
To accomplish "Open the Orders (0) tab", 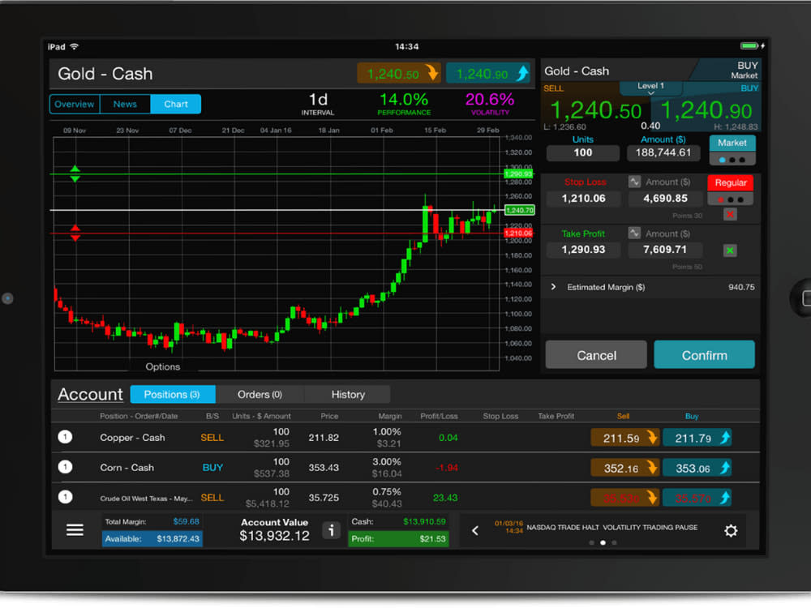I will click(x=260, y=394).
